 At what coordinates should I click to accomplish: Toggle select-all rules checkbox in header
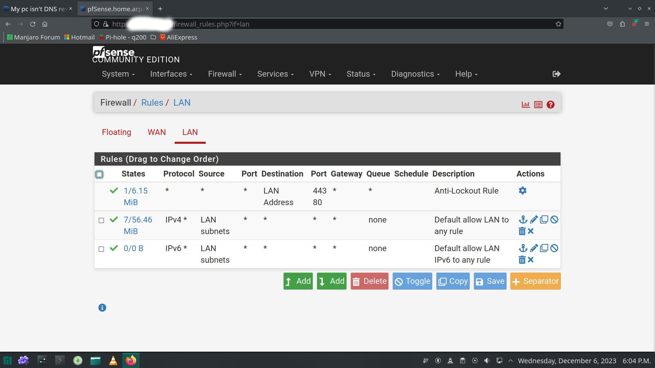tap(99, 174)
